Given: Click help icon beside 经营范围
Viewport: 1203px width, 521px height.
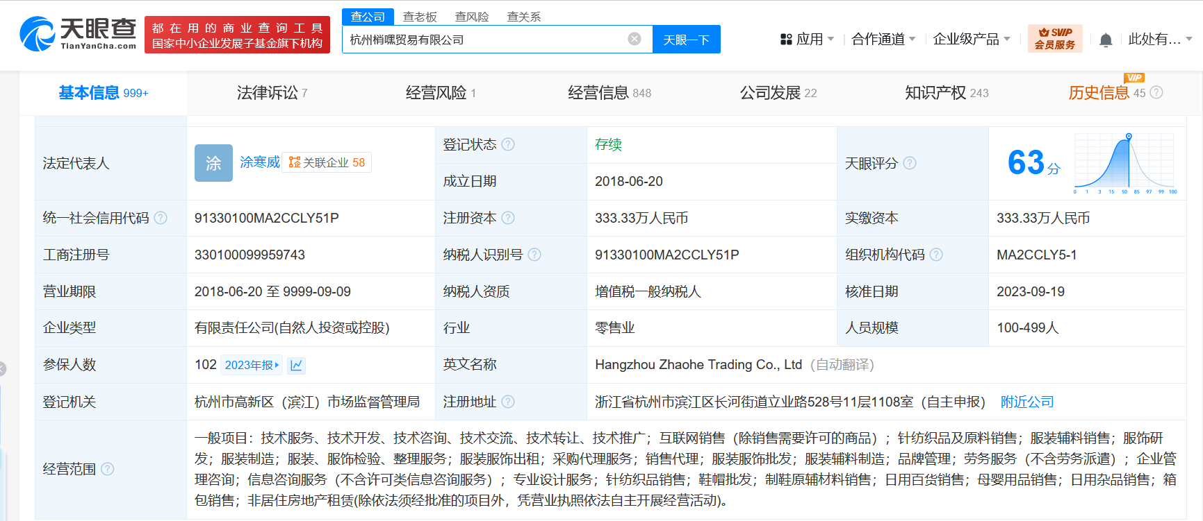Looking at the screenshot, I should [x=108, y=469].
